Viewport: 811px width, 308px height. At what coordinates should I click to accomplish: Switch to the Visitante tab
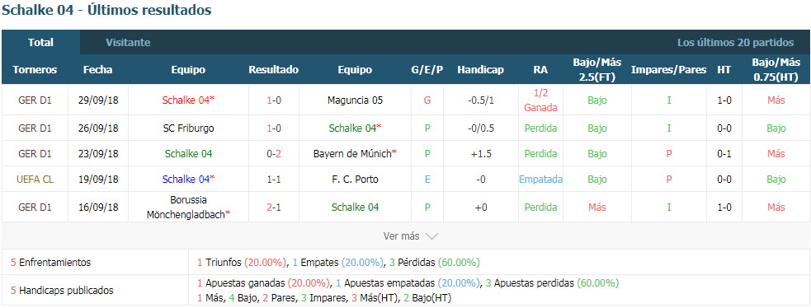[128, 42]
